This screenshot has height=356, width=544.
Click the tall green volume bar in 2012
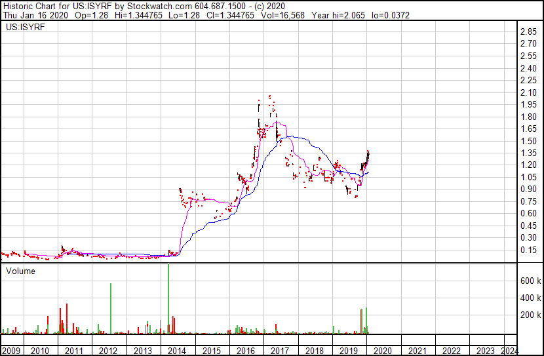[x=111, y=308]
